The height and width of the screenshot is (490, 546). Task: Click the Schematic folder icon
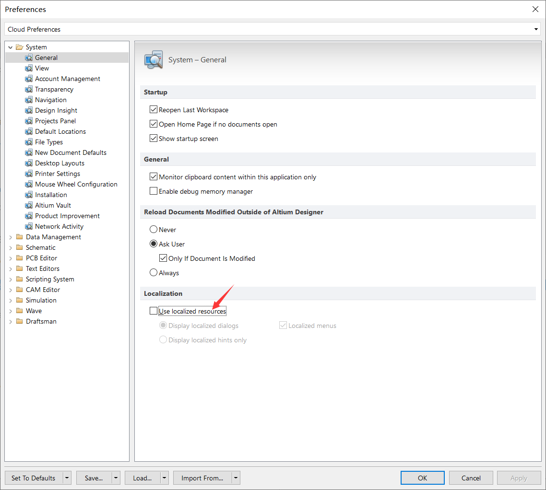pyautogui.click(x=20, y=247)
